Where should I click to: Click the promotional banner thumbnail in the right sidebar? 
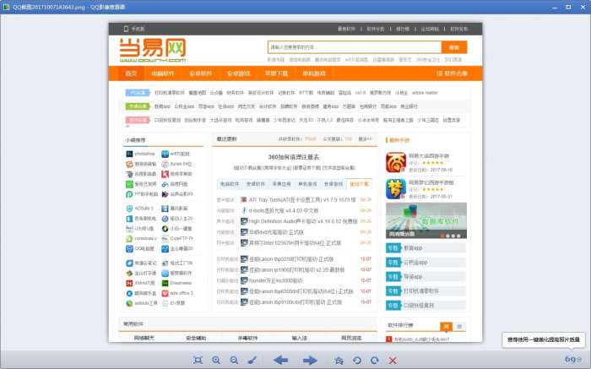coord(426,220)
